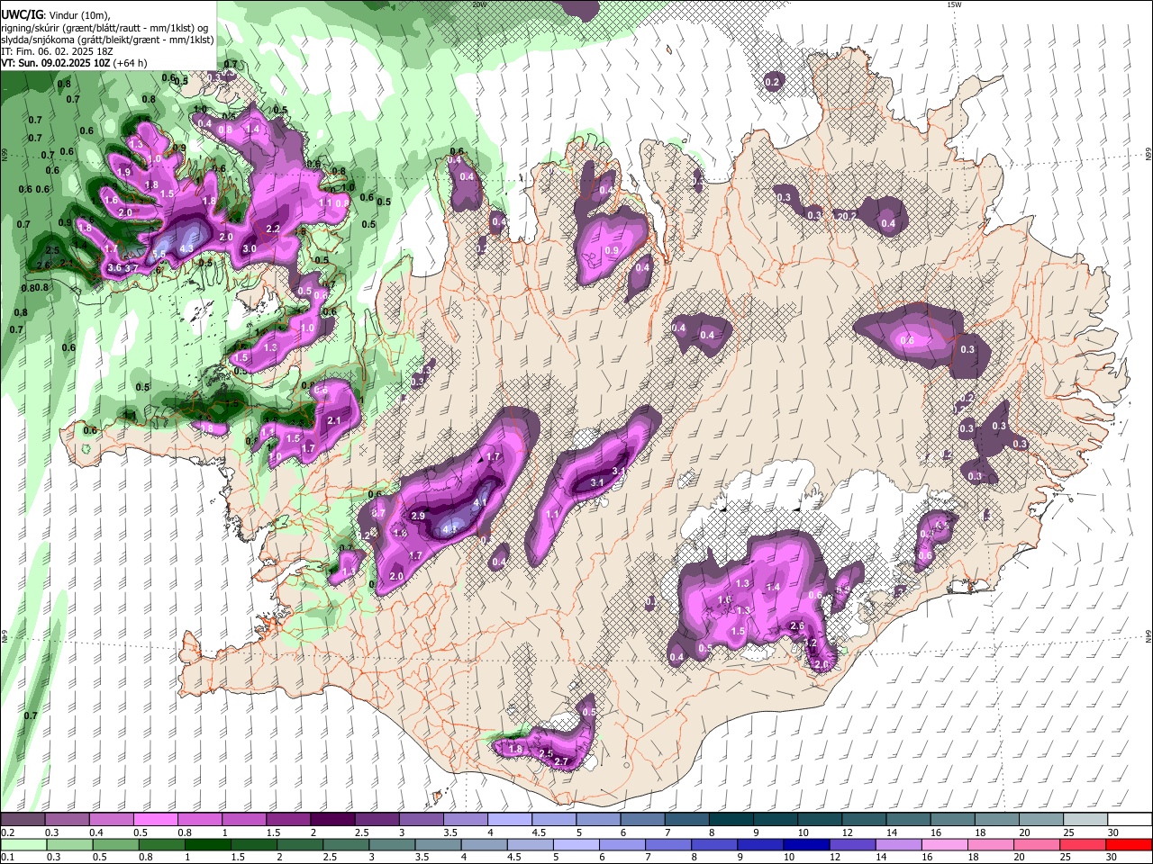Viewport: 1153px width, 864px height.
Task: Click the '3.6' value on the map
Action: point(114,267)
